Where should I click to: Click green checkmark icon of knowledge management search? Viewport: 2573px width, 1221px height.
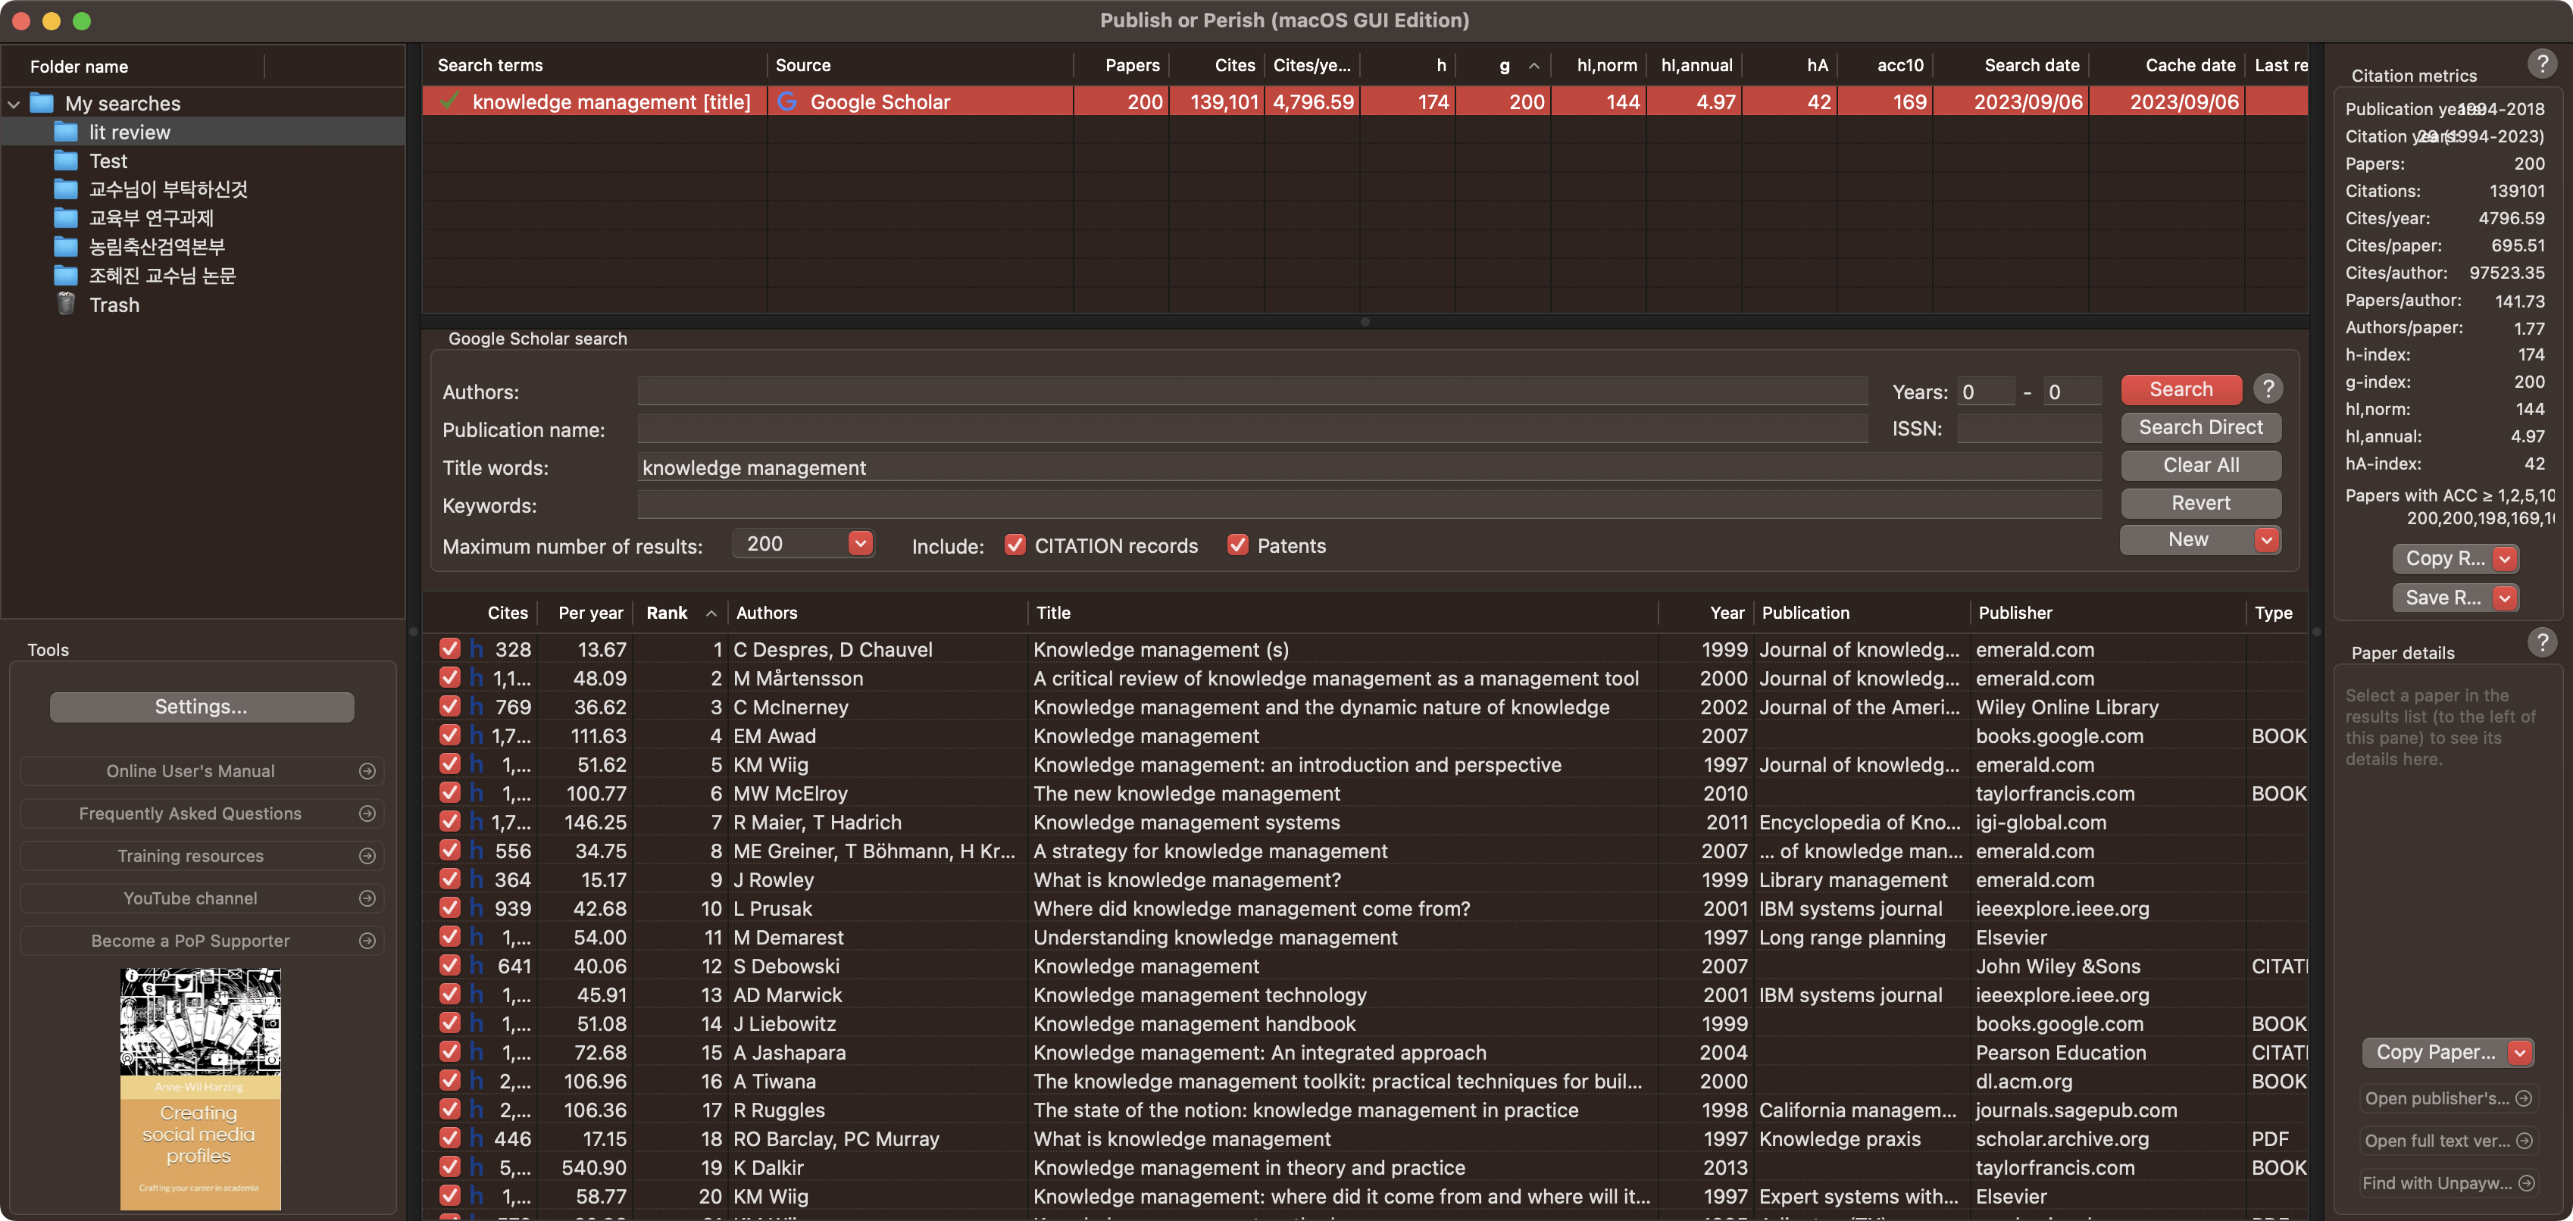pos(449,101)
